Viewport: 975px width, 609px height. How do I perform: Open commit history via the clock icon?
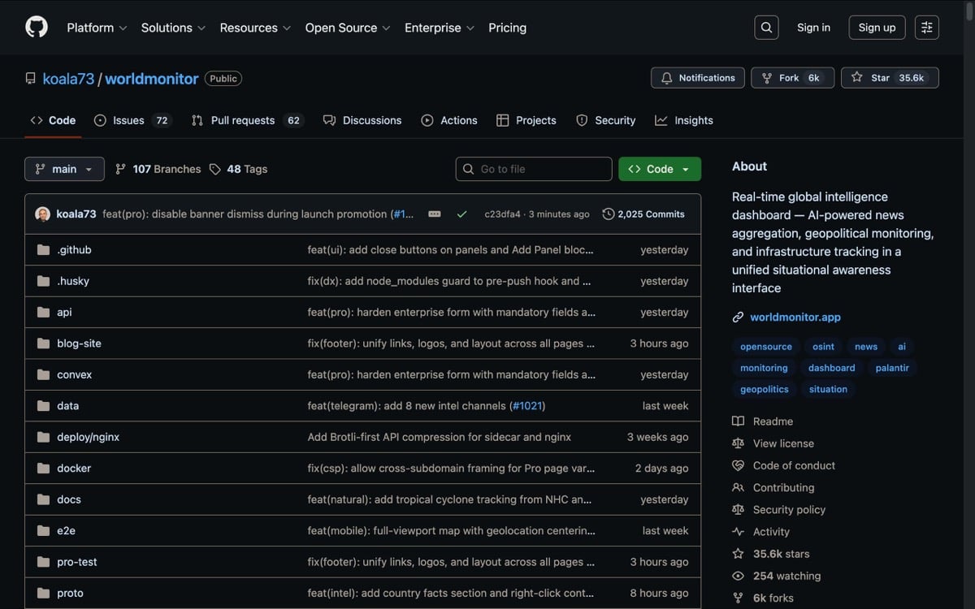(608, 214)
